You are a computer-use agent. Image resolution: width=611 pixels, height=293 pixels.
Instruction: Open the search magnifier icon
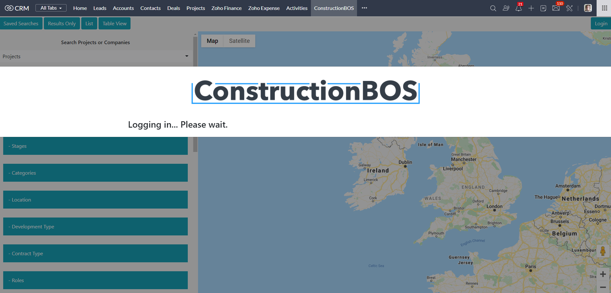click(493, 8)
